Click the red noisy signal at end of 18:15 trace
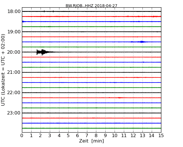This screenshot has height=147, width=183. [x=157, y=16]
